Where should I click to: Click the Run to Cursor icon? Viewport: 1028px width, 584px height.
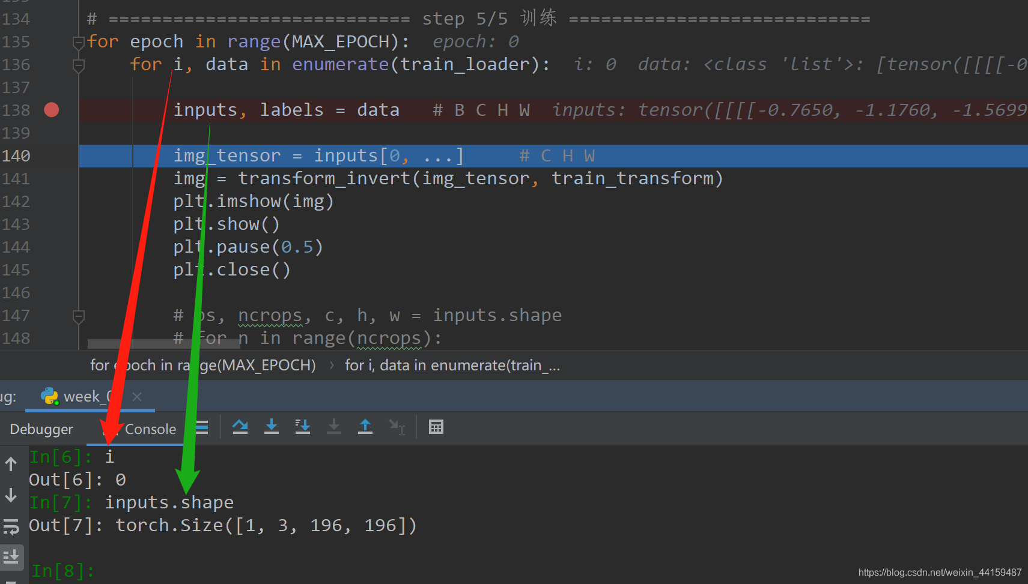tap(397, 427)
